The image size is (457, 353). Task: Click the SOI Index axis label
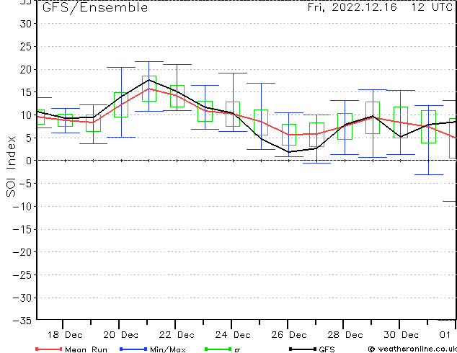pos(11,166)
